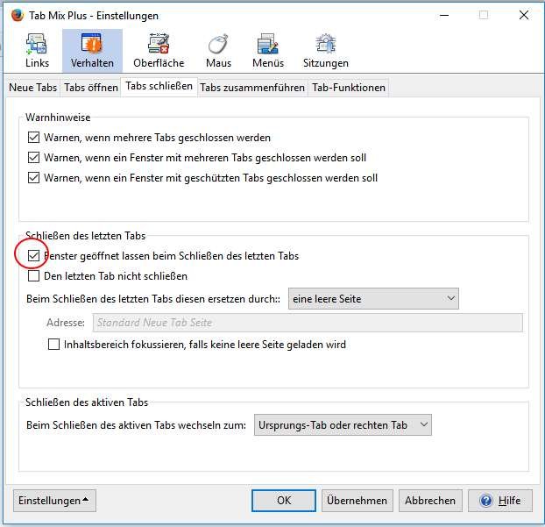
Task: Open the Menüs settings category
Action: [x=268, y=51]
